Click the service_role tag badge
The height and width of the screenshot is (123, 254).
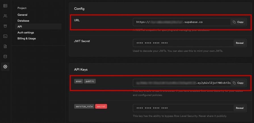(x=84, y=106)
